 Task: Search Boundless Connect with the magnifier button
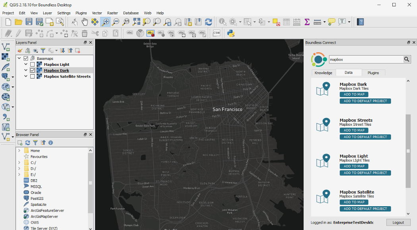(x=407, y=59)
